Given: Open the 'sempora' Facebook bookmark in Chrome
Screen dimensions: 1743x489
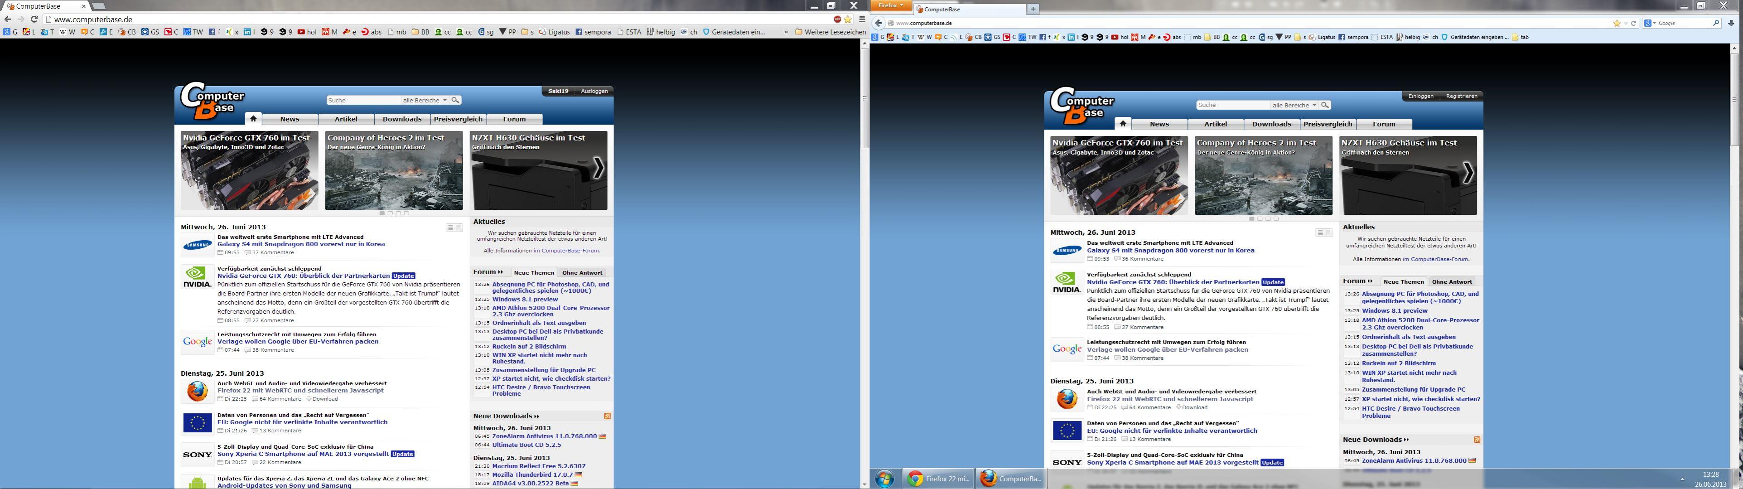Looking at the screenshot, I should tap(594, 32).
